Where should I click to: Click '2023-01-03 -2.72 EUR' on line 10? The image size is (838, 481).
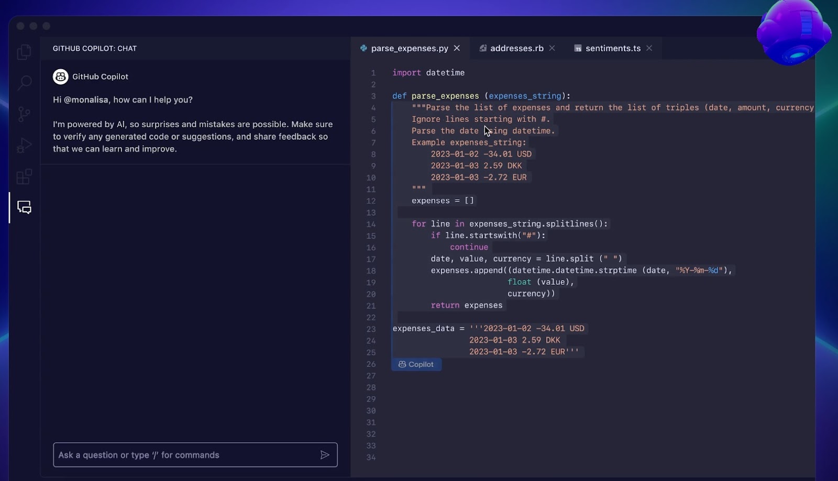(x=479, y=177)
